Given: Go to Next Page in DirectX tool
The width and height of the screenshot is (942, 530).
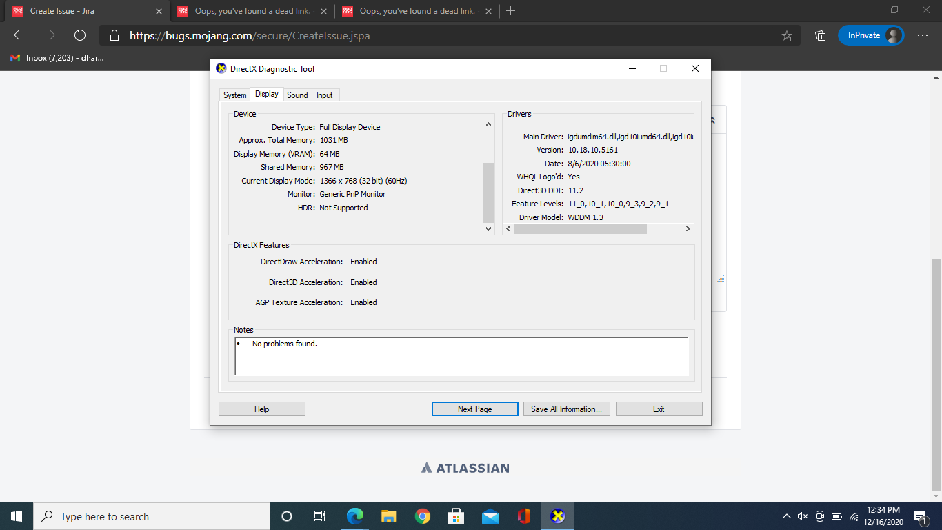Looking at the screenshot, I should pos(475,409).
